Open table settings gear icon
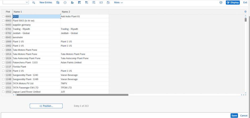Image resolution: width=250 pixels, height=118 pixels. (x=245, y=11)
